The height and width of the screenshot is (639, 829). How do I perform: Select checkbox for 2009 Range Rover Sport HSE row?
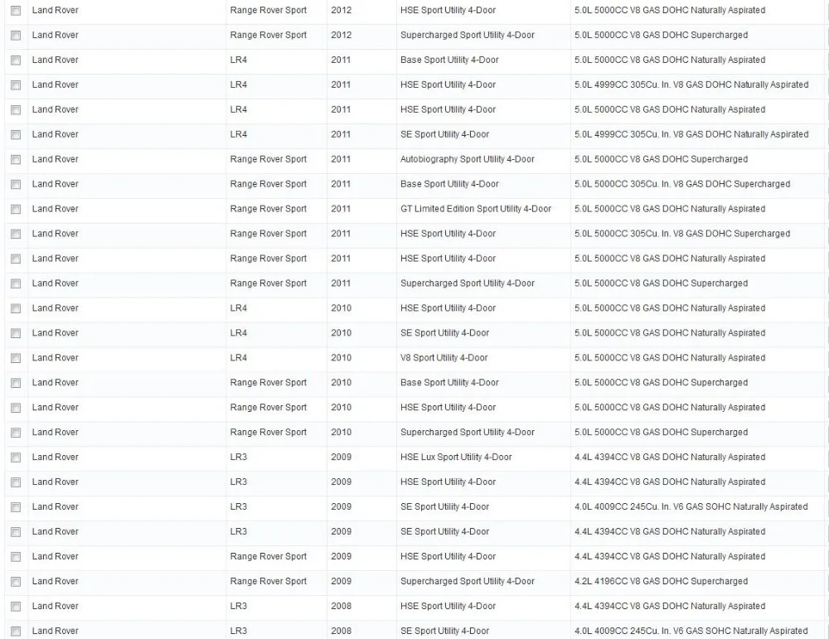tap(16, 557)
